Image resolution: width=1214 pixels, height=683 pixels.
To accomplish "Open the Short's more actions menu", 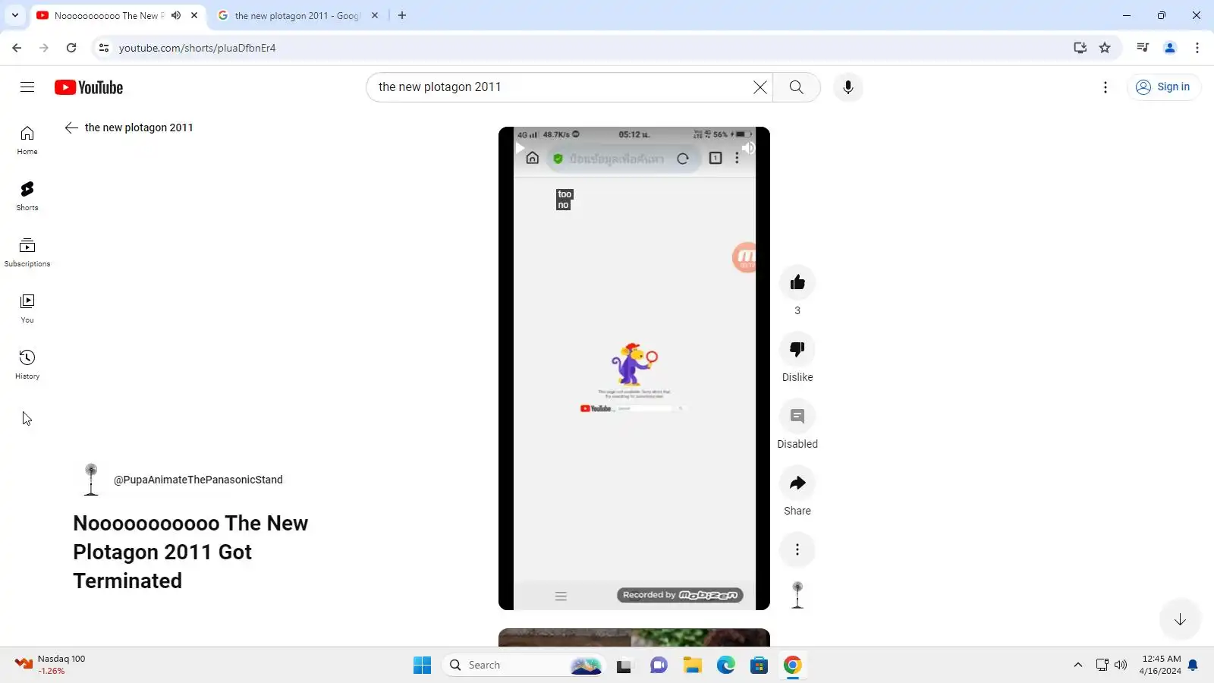I will pos(797,550).
